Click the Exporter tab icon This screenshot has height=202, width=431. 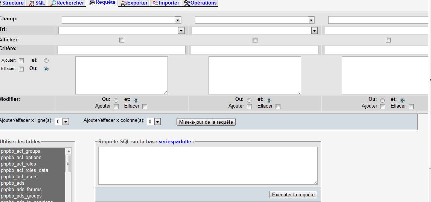[x=123, y=3]
